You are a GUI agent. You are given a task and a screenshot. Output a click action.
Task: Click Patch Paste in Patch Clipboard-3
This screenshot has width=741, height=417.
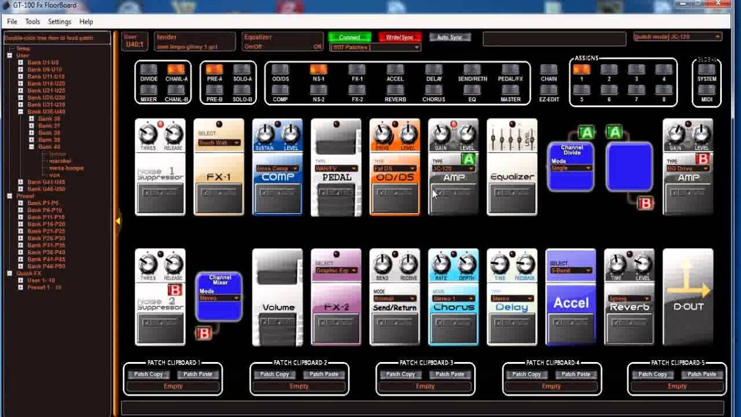450,374
